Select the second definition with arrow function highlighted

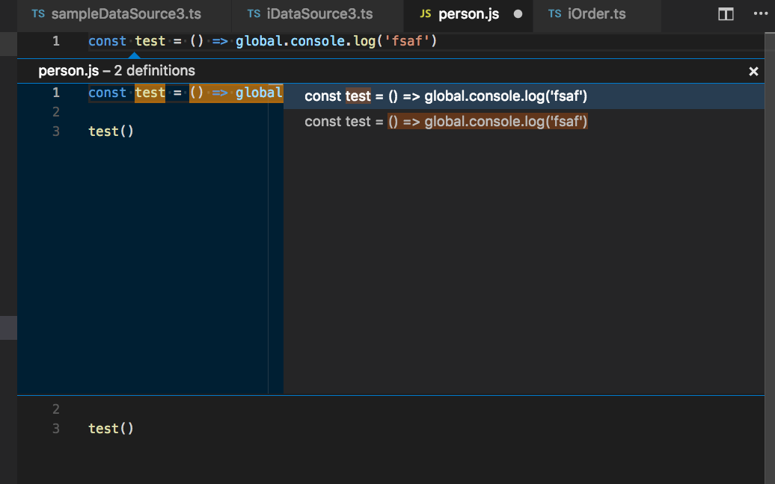[x=524, y=122]
